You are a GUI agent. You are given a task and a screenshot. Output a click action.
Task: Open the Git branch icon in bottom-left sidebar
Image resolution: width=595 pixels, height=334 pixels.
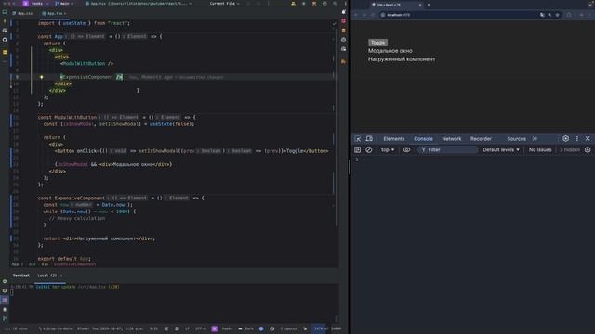click(5, 318)
